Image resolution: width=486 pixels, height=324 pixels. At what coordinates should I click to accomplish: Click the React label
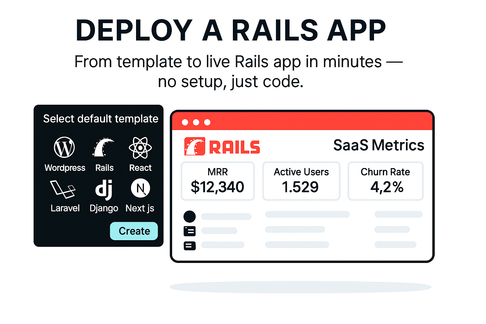point(140,168)
